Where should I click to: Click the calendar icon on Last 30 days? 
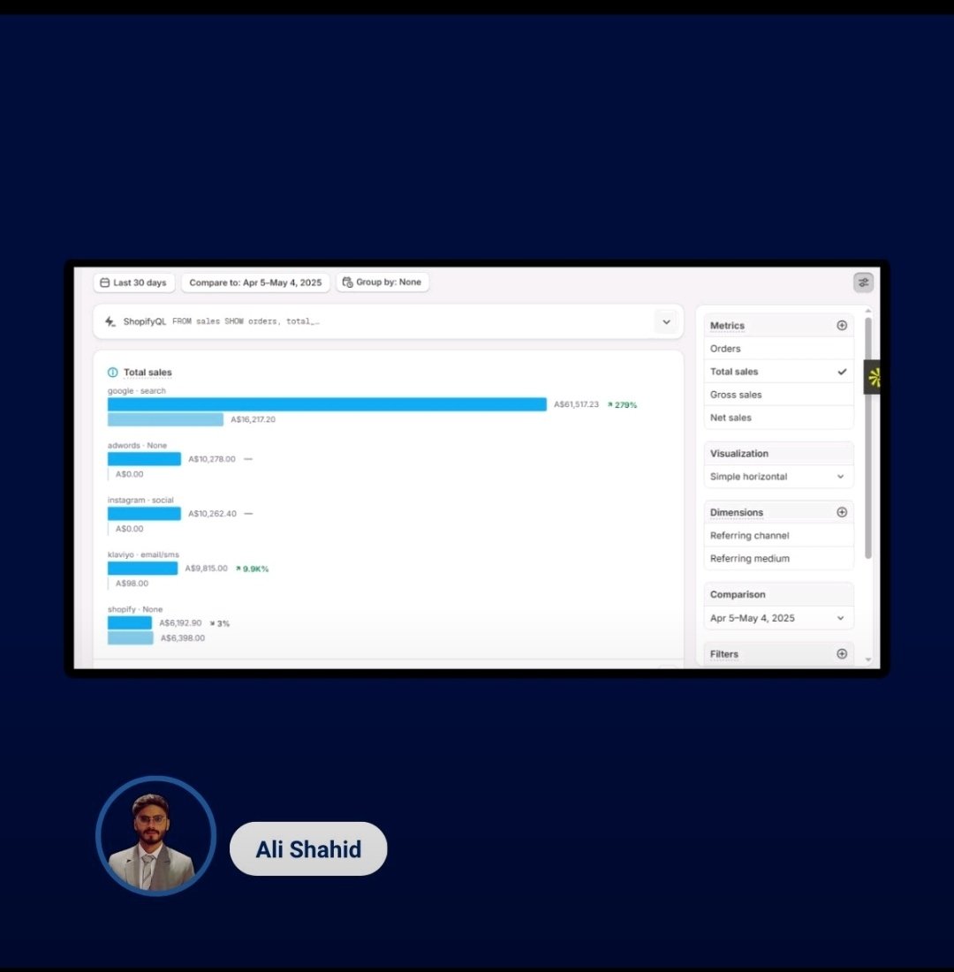[106, 283]
